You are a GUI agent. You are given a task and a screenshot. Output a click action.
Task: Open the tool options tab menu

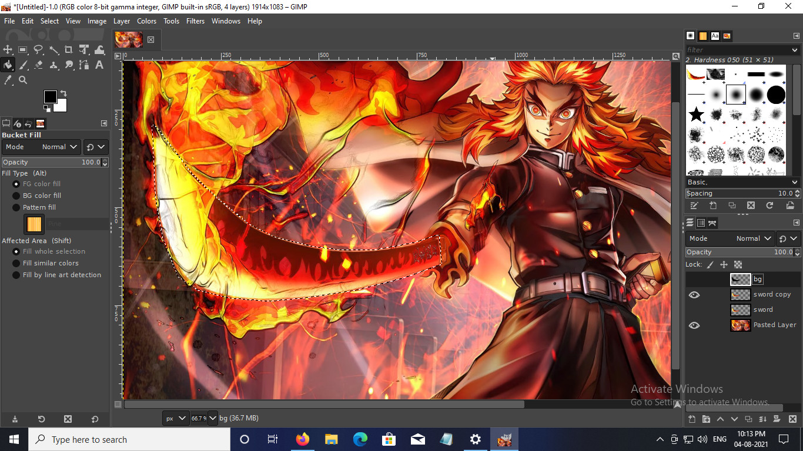point(104,123)
